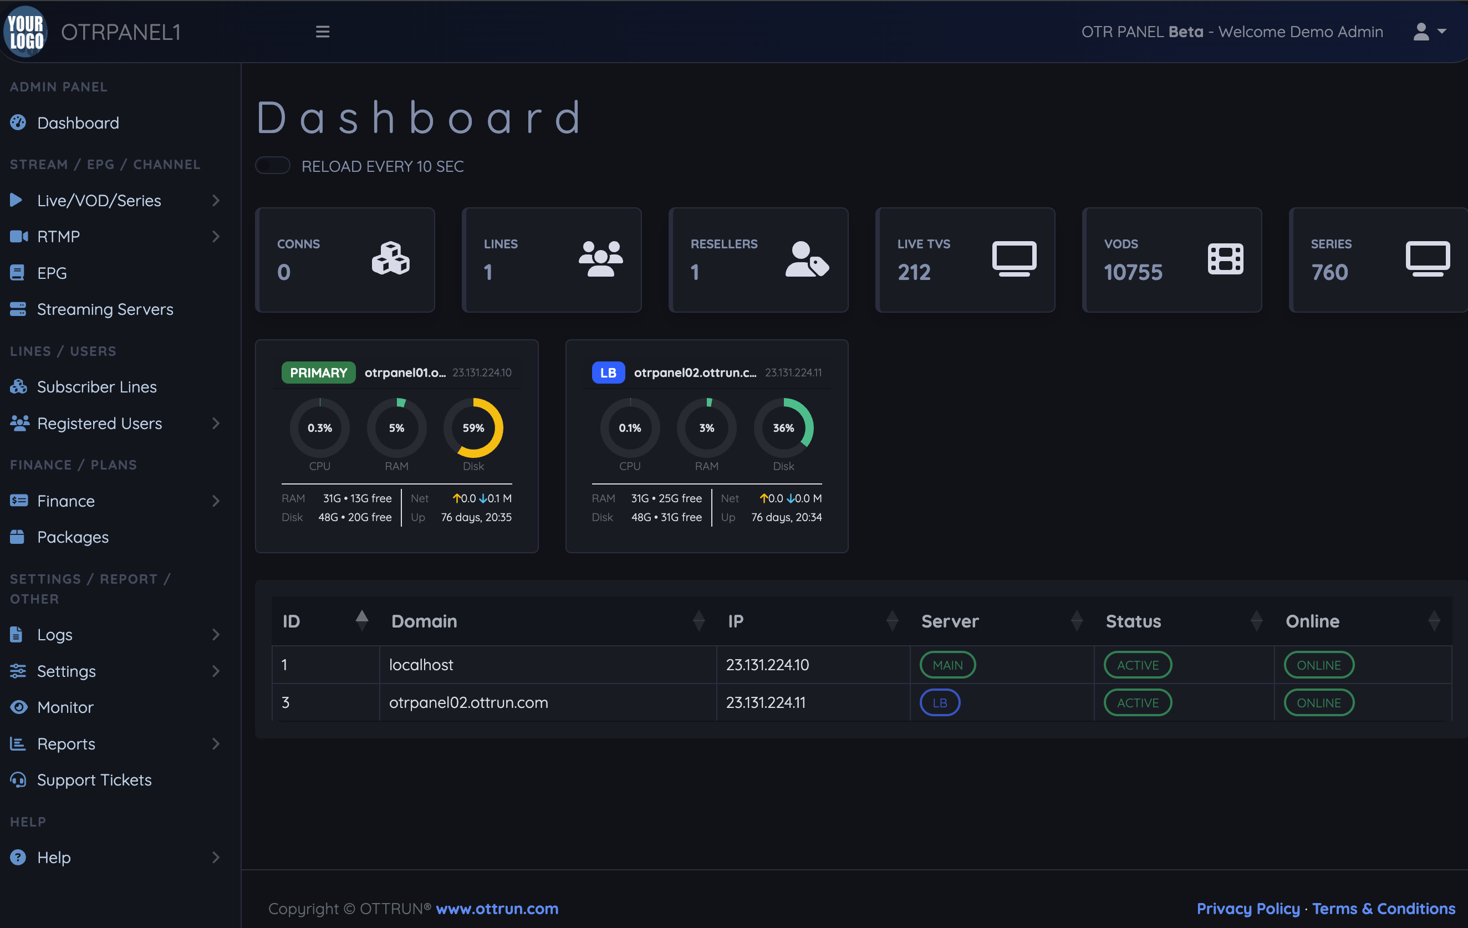Expand the Settings submenu chevron
Viewport: 1468px width, 928px height.
(216, 671)
